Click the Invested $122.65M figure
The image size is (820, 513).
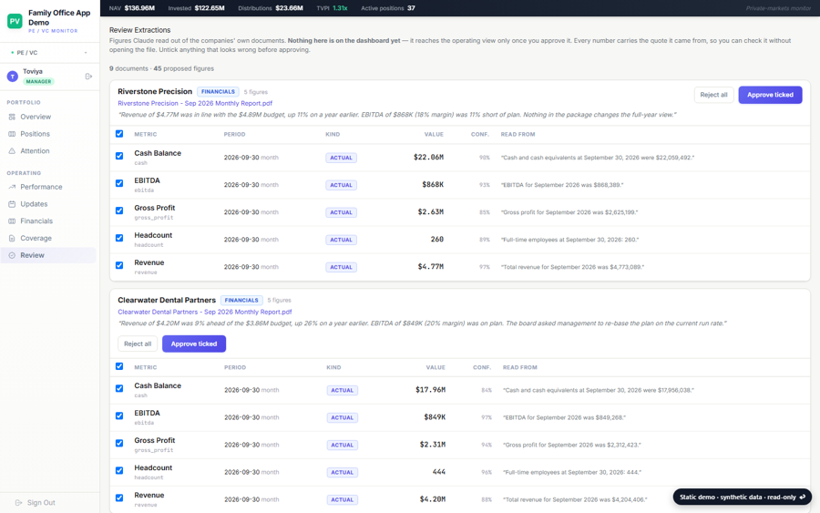[x=196, y=8]
